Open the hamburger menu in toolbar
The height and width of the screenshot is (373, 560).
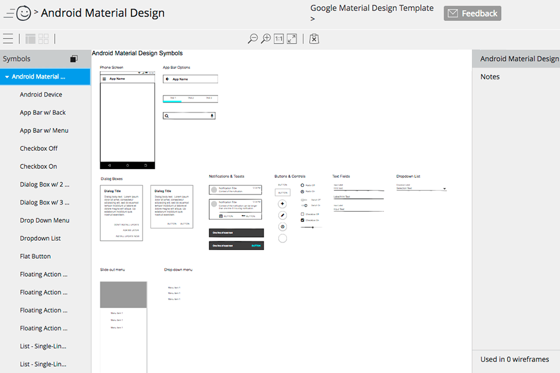click(8, 38)
